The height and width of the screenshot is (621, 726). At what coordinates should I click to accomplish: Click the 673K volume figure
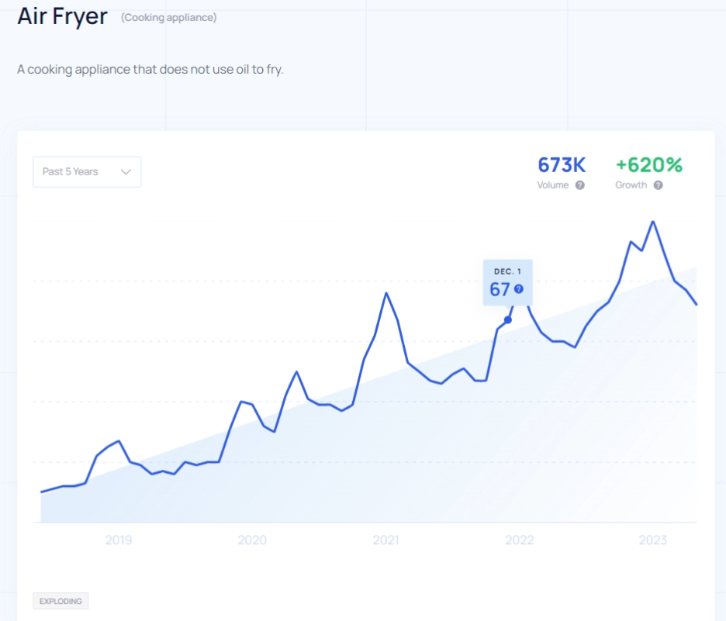(562, 165)
